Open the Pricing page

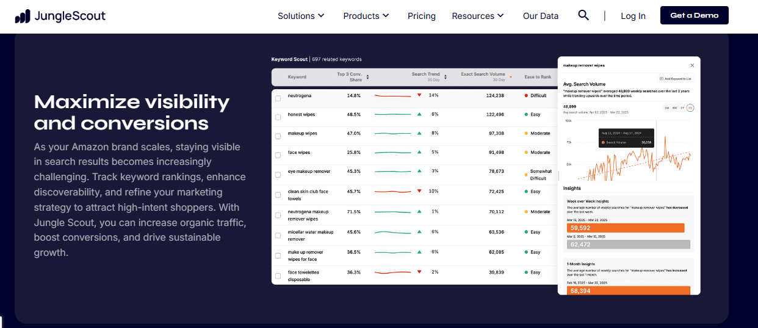click(x=422, y=16)
